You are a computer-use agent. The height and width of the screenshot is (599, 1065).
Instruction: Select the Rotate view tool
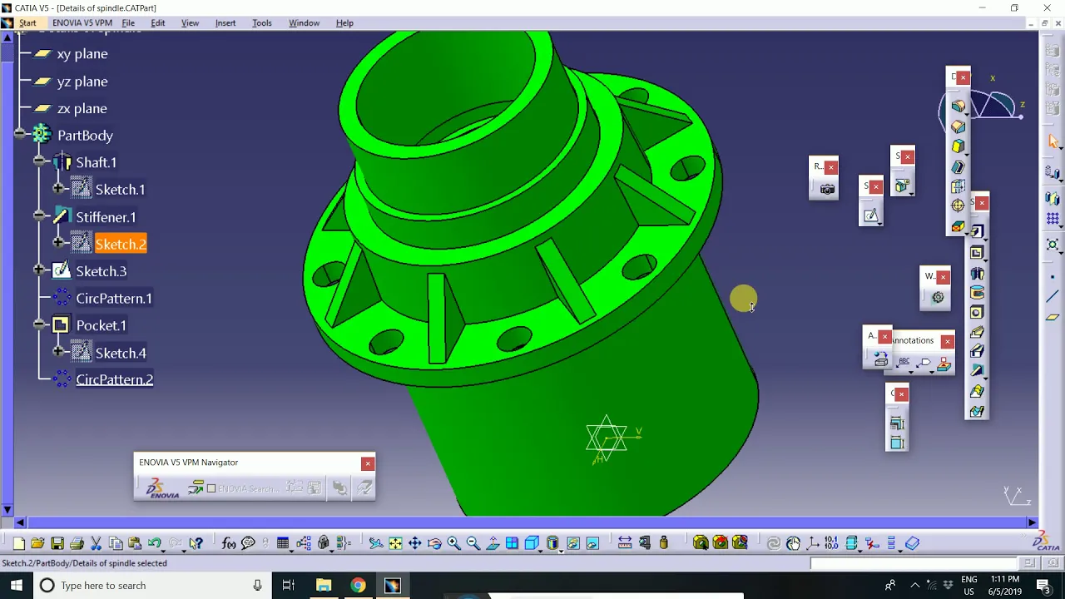(434, 543)
